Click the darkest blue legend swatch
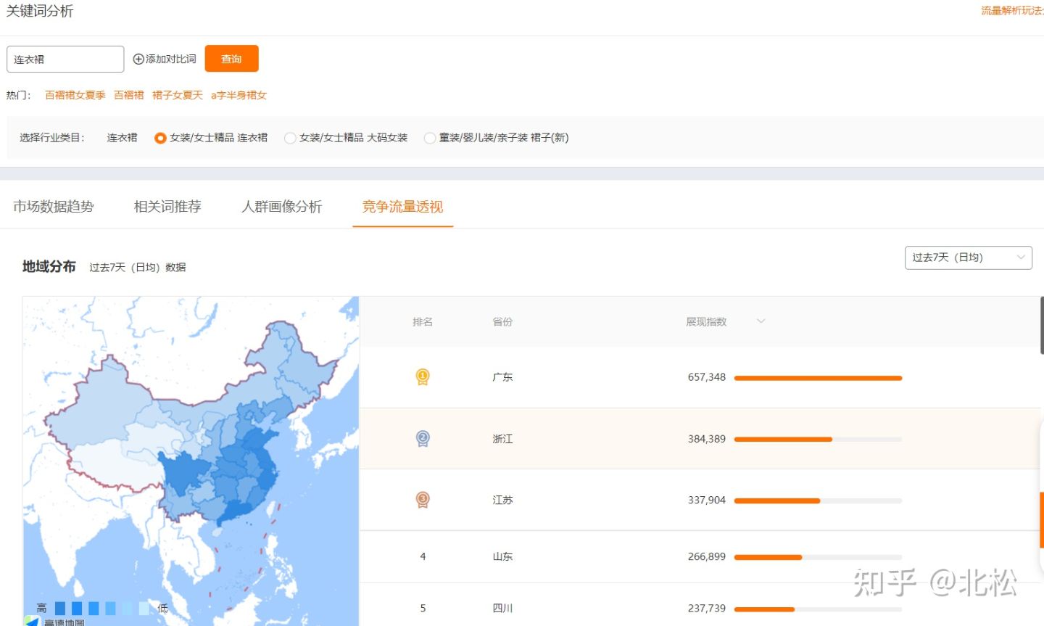Image resolution: width=1044 pixels, height=626 pixels. tap(60, 608)
